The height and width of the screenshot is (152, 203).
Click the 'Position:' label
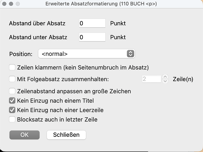[x=21, y=54]
